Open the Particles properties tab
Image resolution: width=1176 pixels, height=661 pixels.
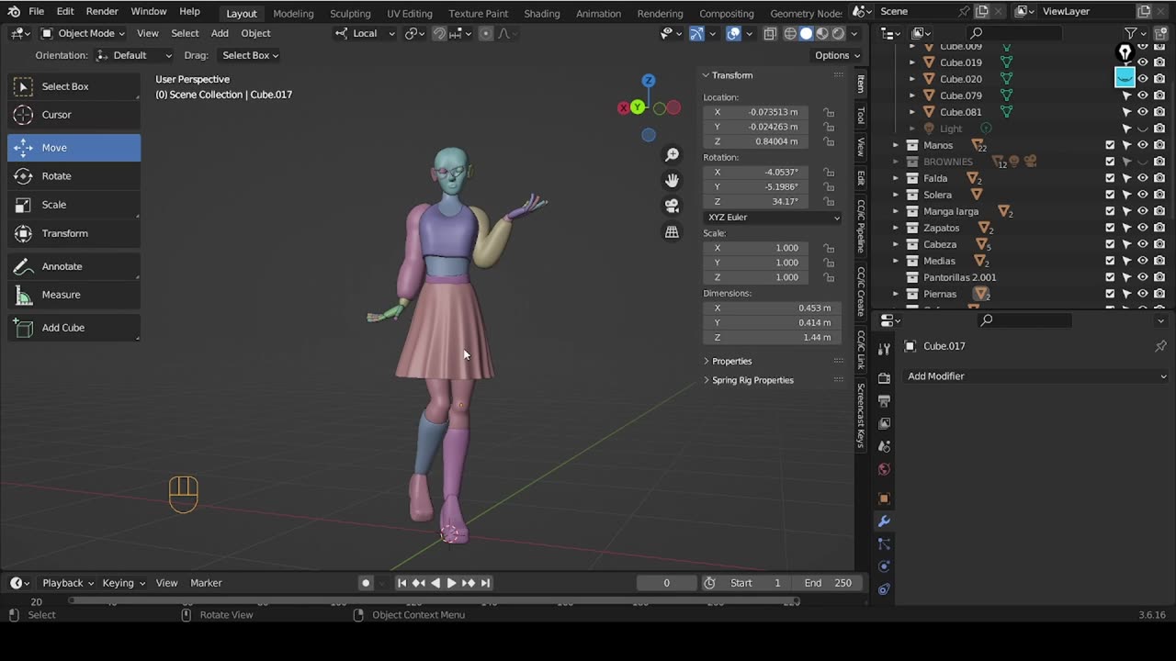point(884,544)
